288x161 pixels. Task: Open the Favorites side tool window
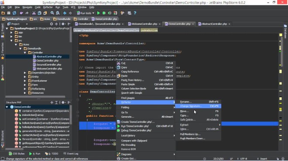tap(2, 51)
